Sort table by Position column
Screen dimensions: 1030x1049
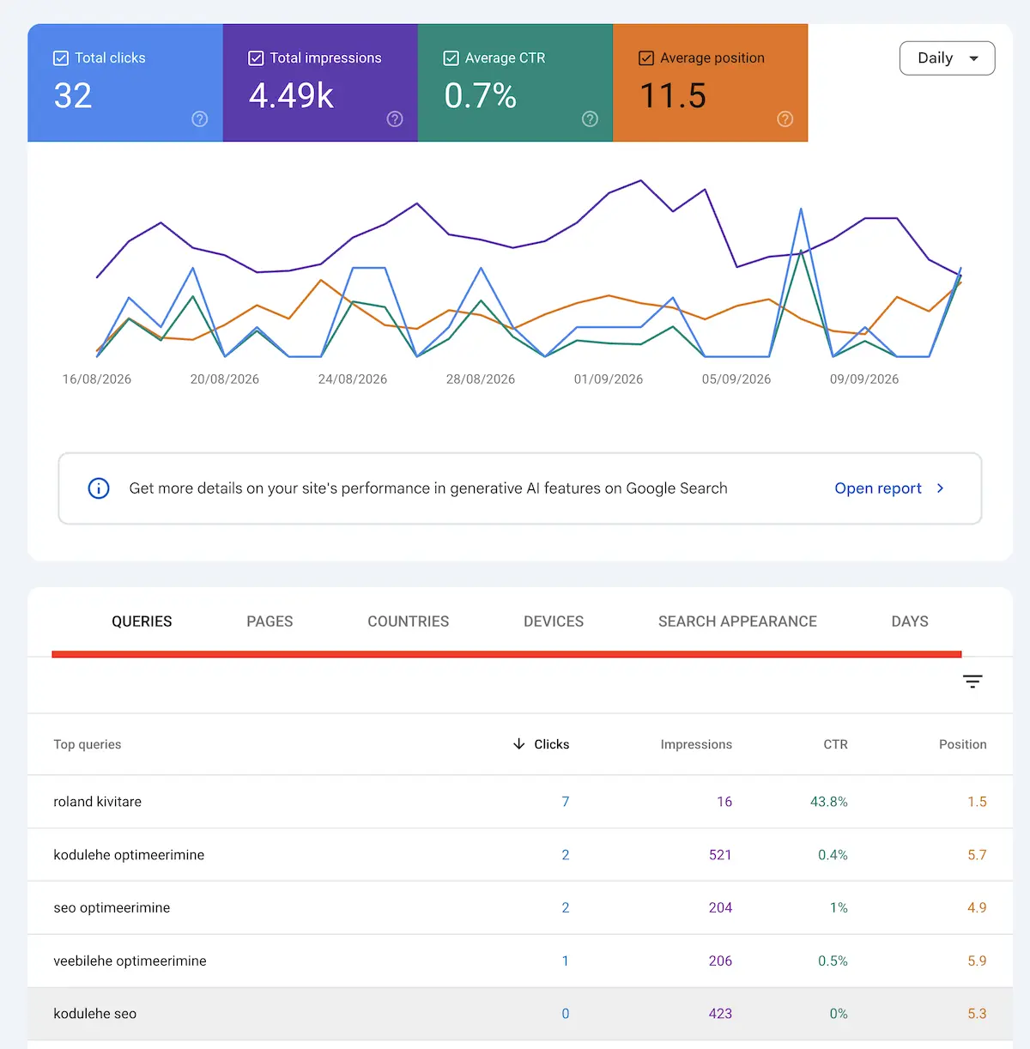coord(962,744)
